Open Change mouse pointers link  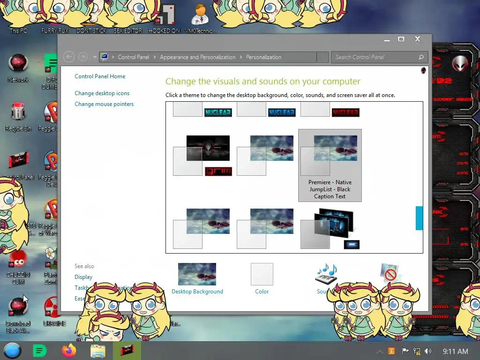coord(104,104)
